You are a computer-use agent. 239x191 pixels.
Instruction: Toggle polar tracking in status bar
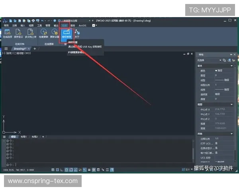tap(67, 170)
